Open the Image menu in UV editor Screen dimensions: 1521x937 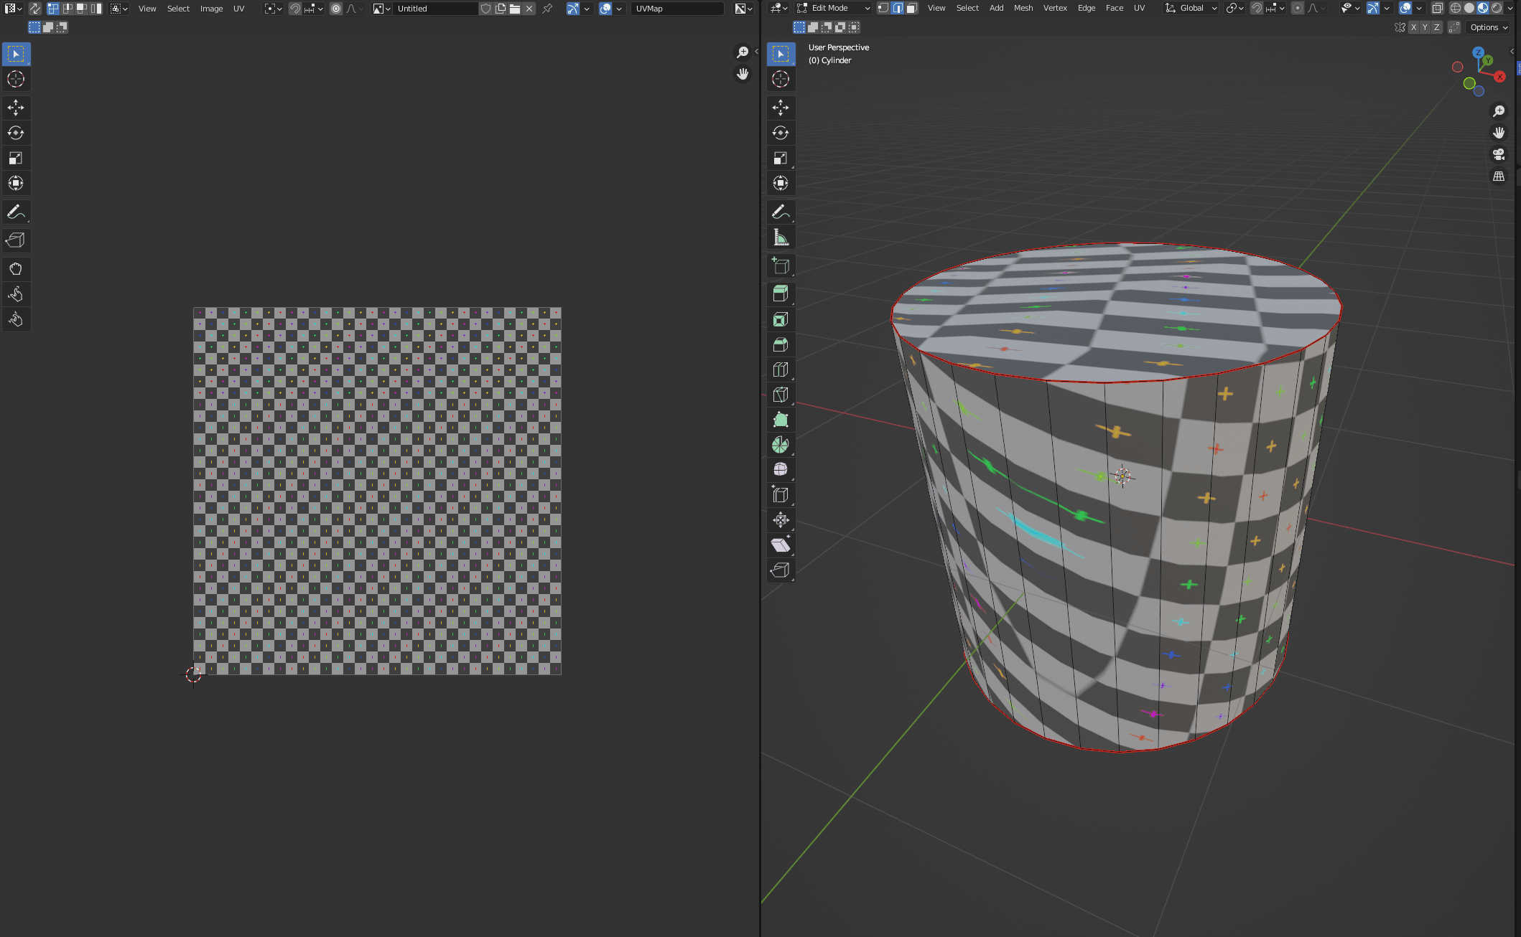point(211,9)
